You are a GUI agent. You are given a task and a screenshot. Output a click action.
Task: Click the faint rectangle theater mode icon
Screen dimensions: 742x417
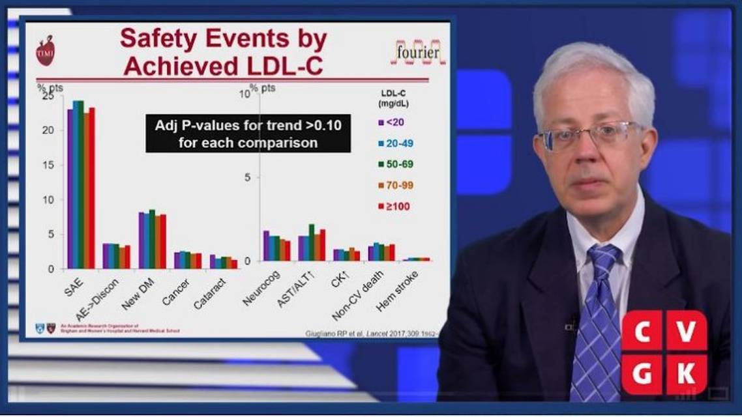pos(717,394)
